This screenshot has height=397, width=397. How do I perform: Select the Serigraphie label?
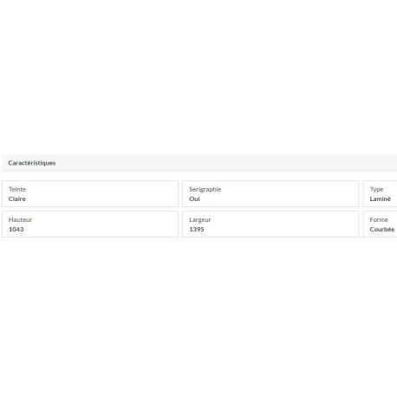coord(205,189)
